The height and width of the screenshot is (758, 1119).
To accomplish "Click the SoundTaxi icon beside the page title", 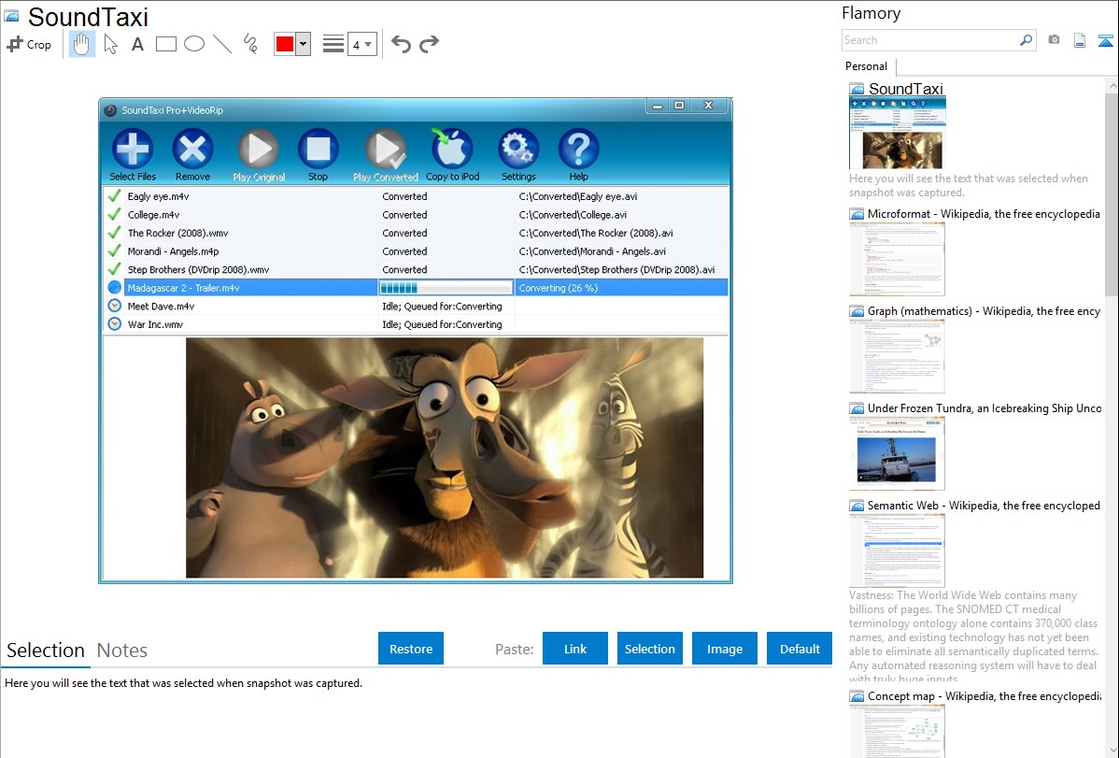I will coord(12,16).
